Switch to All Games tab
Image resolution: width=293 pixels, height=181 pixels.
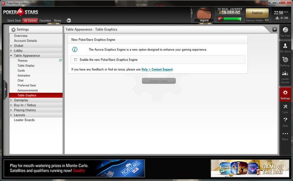[x=30, y=20]
